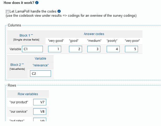Click the "very poor" answer code input
The image size is (161, 126).
point(131,49)
